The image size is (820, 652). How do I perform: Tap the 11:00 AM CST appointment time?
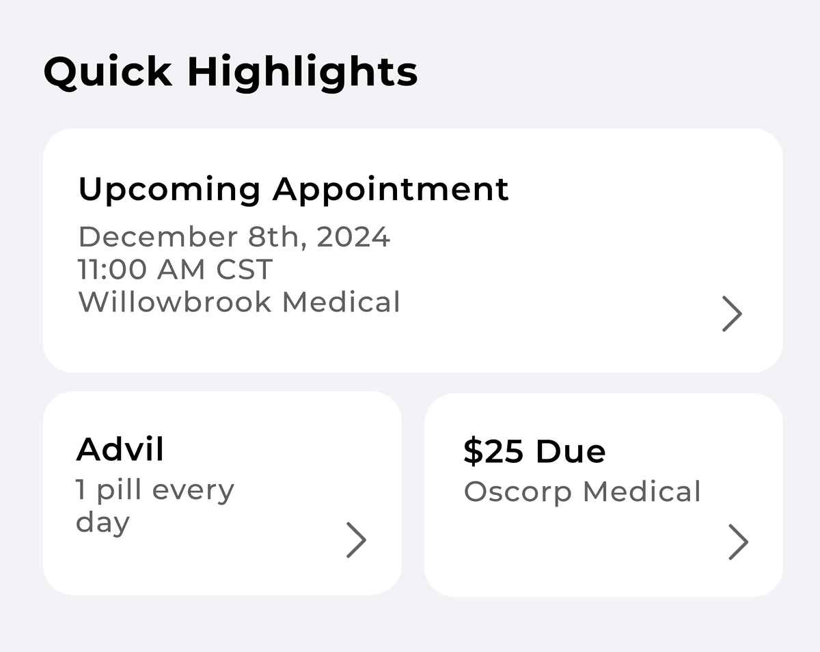(x=176, y=270)
